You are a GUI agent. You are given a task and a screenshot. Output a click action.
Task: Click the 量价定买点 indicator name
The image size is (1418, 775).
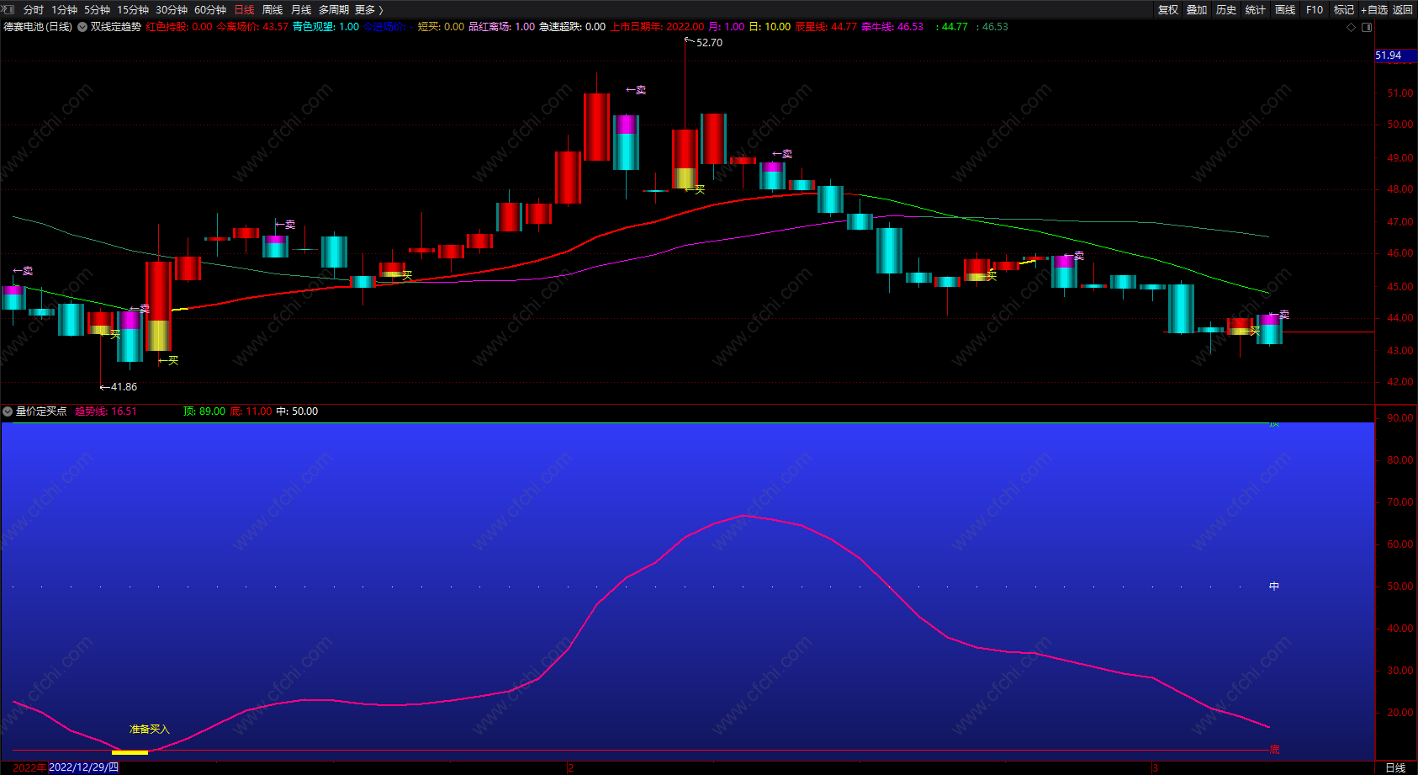41,411
